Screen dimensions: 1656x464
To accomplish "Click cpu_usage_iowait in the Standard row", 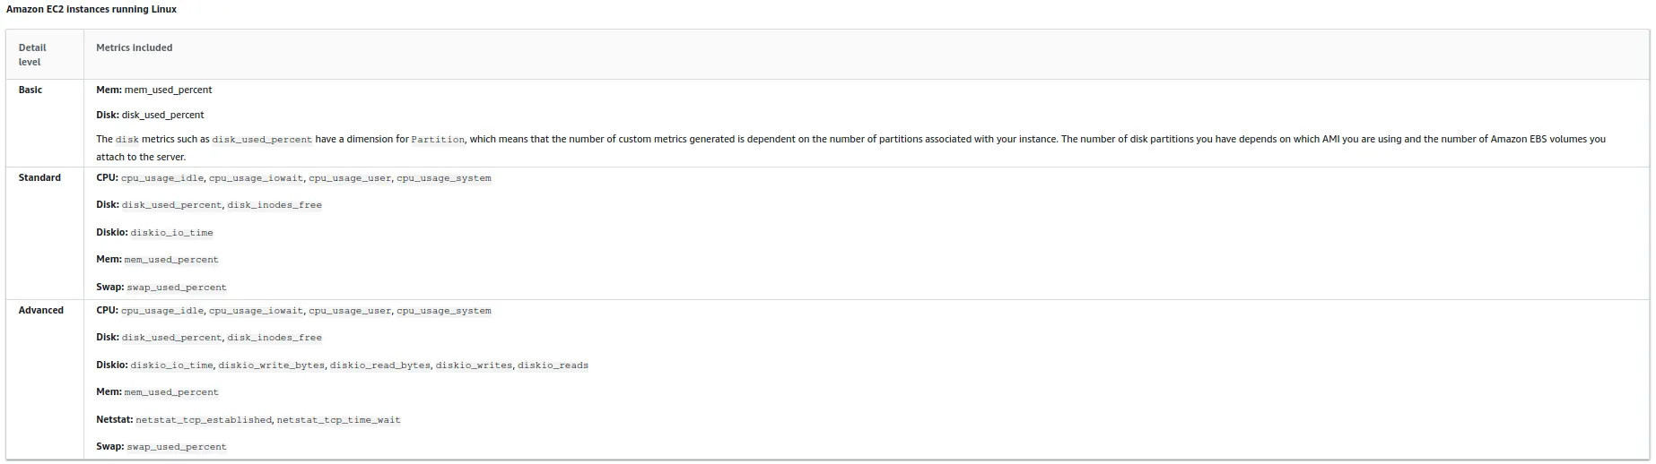I will [x=256, y=178].
